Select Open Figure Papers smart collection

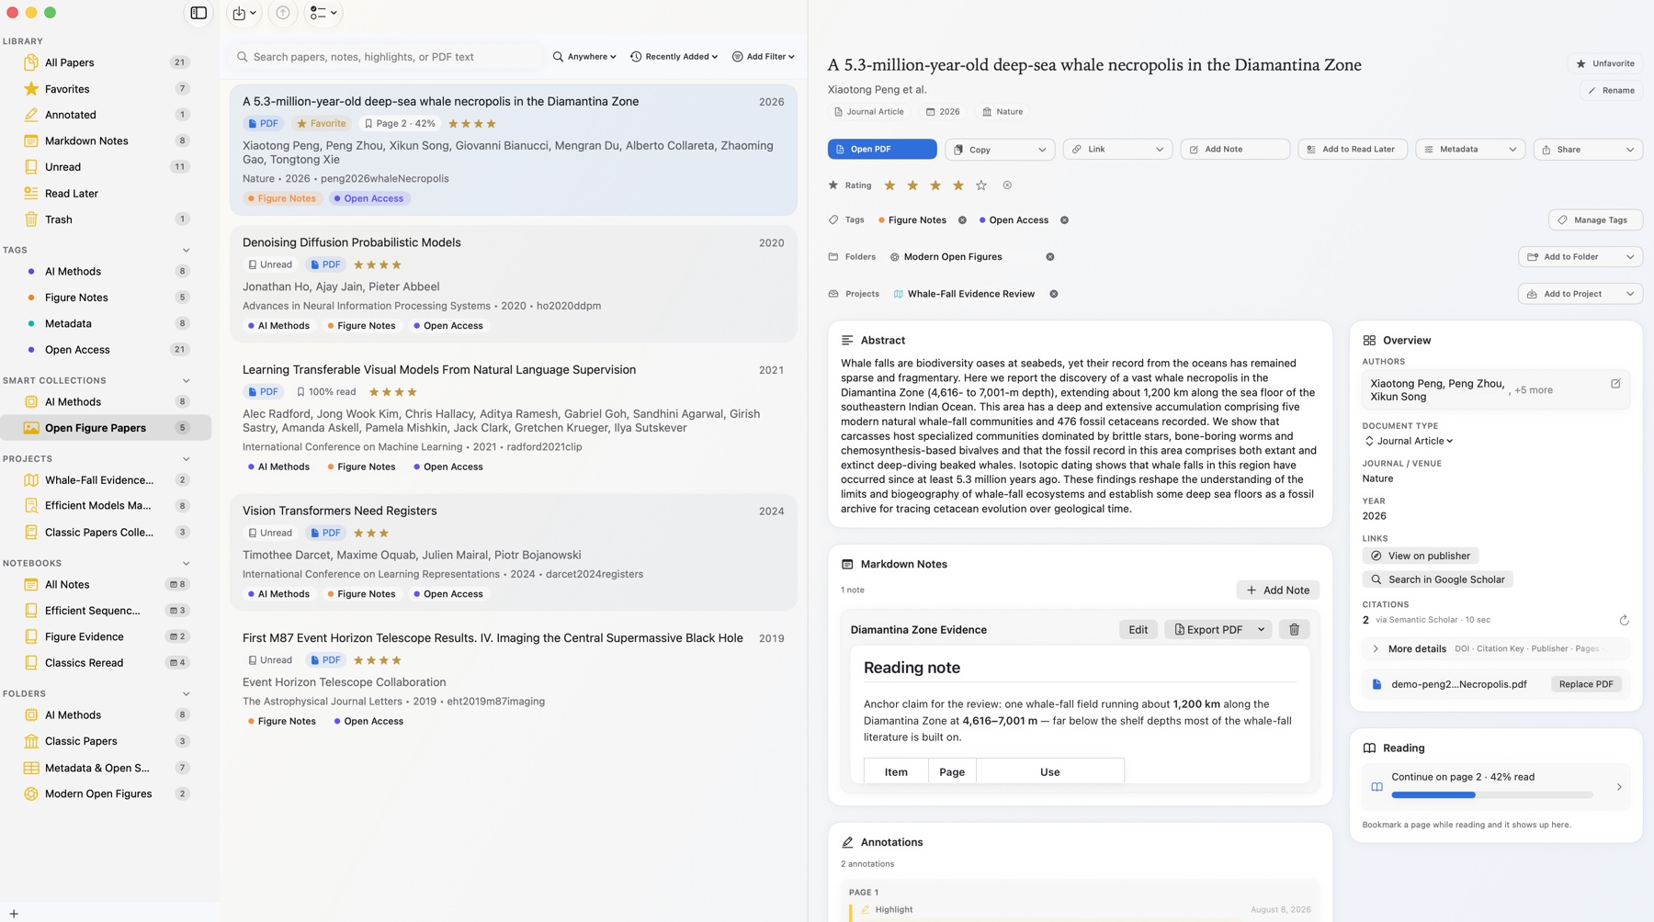[x=106, y=428]
